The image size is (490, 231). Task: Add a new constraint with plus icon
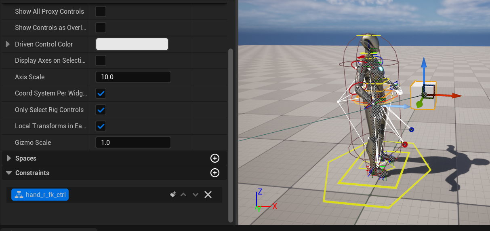215,173
